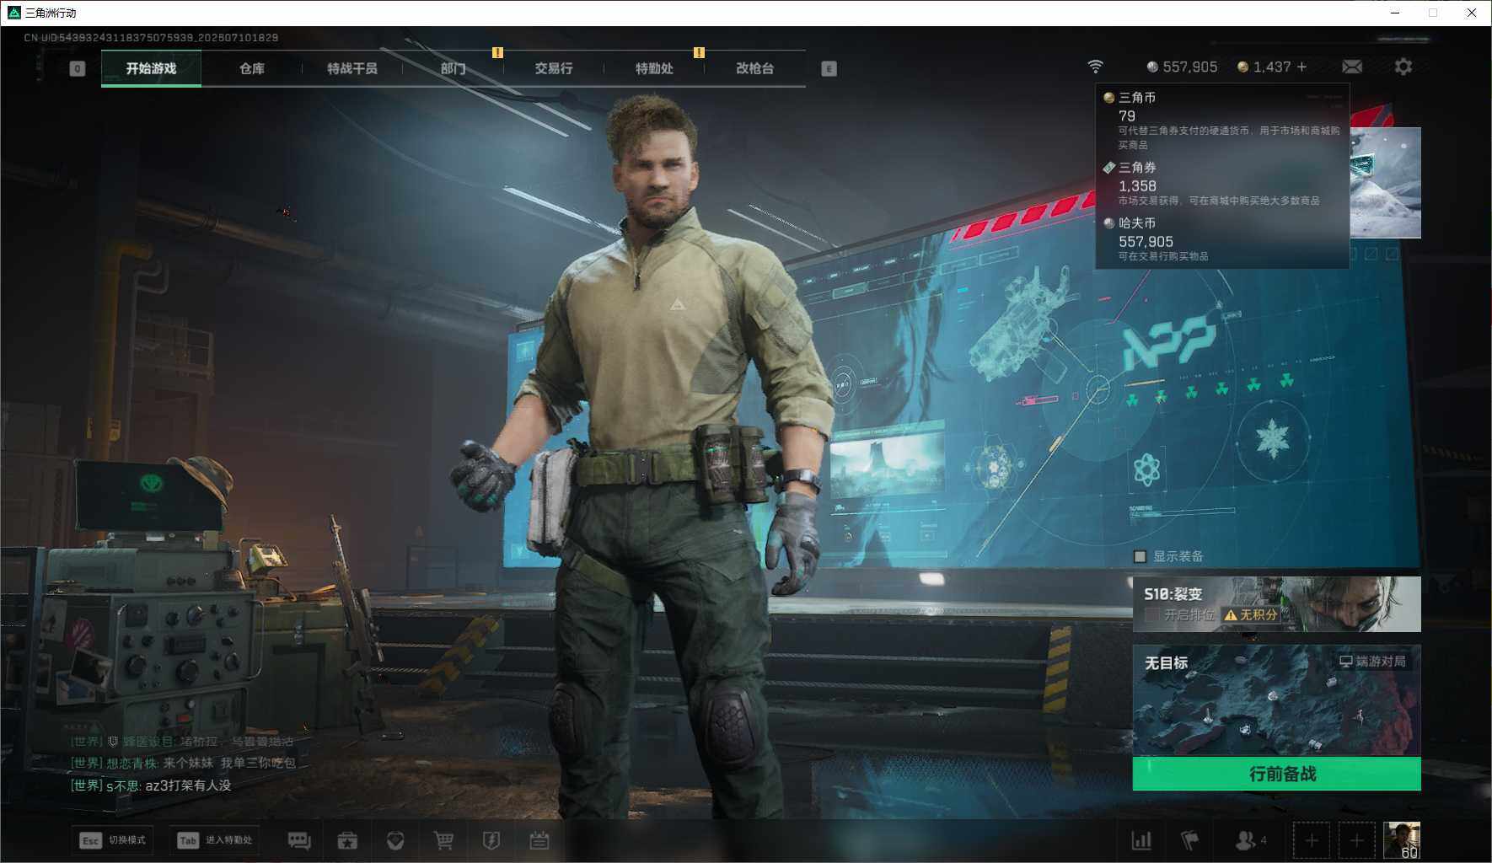This screenshot has width=1492, height=863.
Task: Click the flags icon in bottom bar
Action: tap(1189, 840)
